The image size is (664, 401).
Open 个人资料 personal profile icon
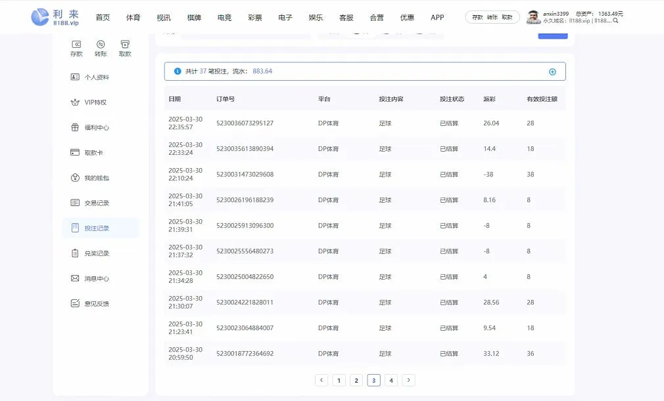[75, 77]
